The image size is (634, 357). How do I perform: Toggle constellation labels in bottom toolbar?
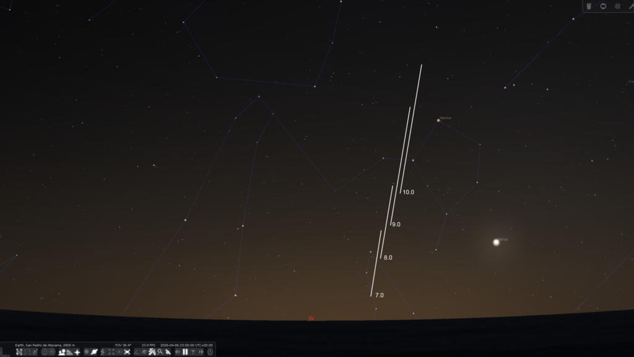(27, 352)
